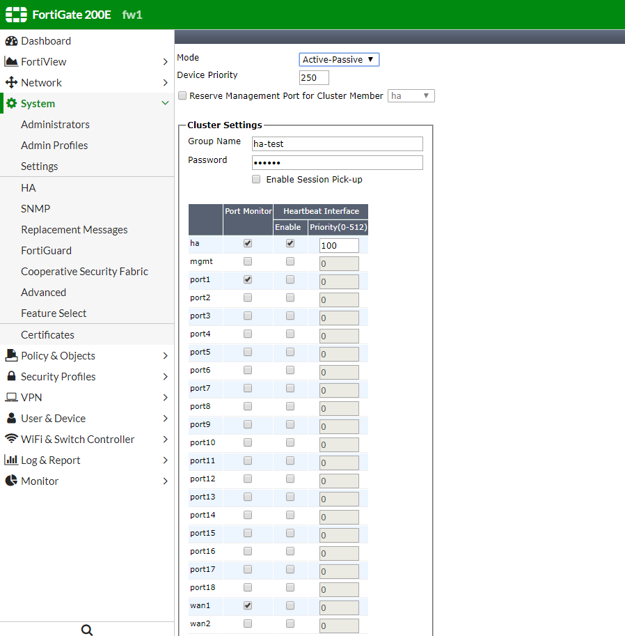Expand the FortiView menu chevron
This screenshot has height=636, width=625.
[x=166, y=62]
